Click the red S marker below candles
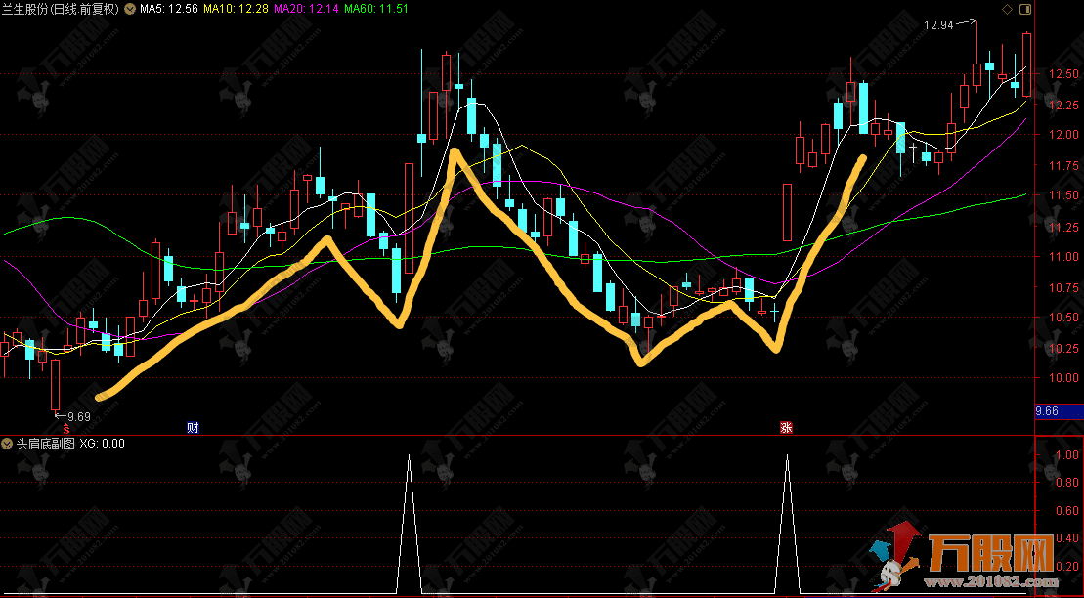 66,428
